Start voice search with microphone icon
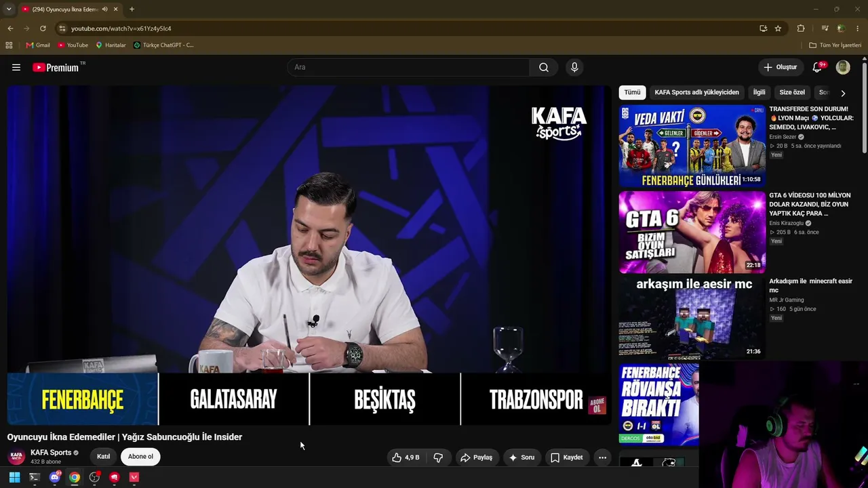This screenshot has width=868, height=488. (574, 67)
